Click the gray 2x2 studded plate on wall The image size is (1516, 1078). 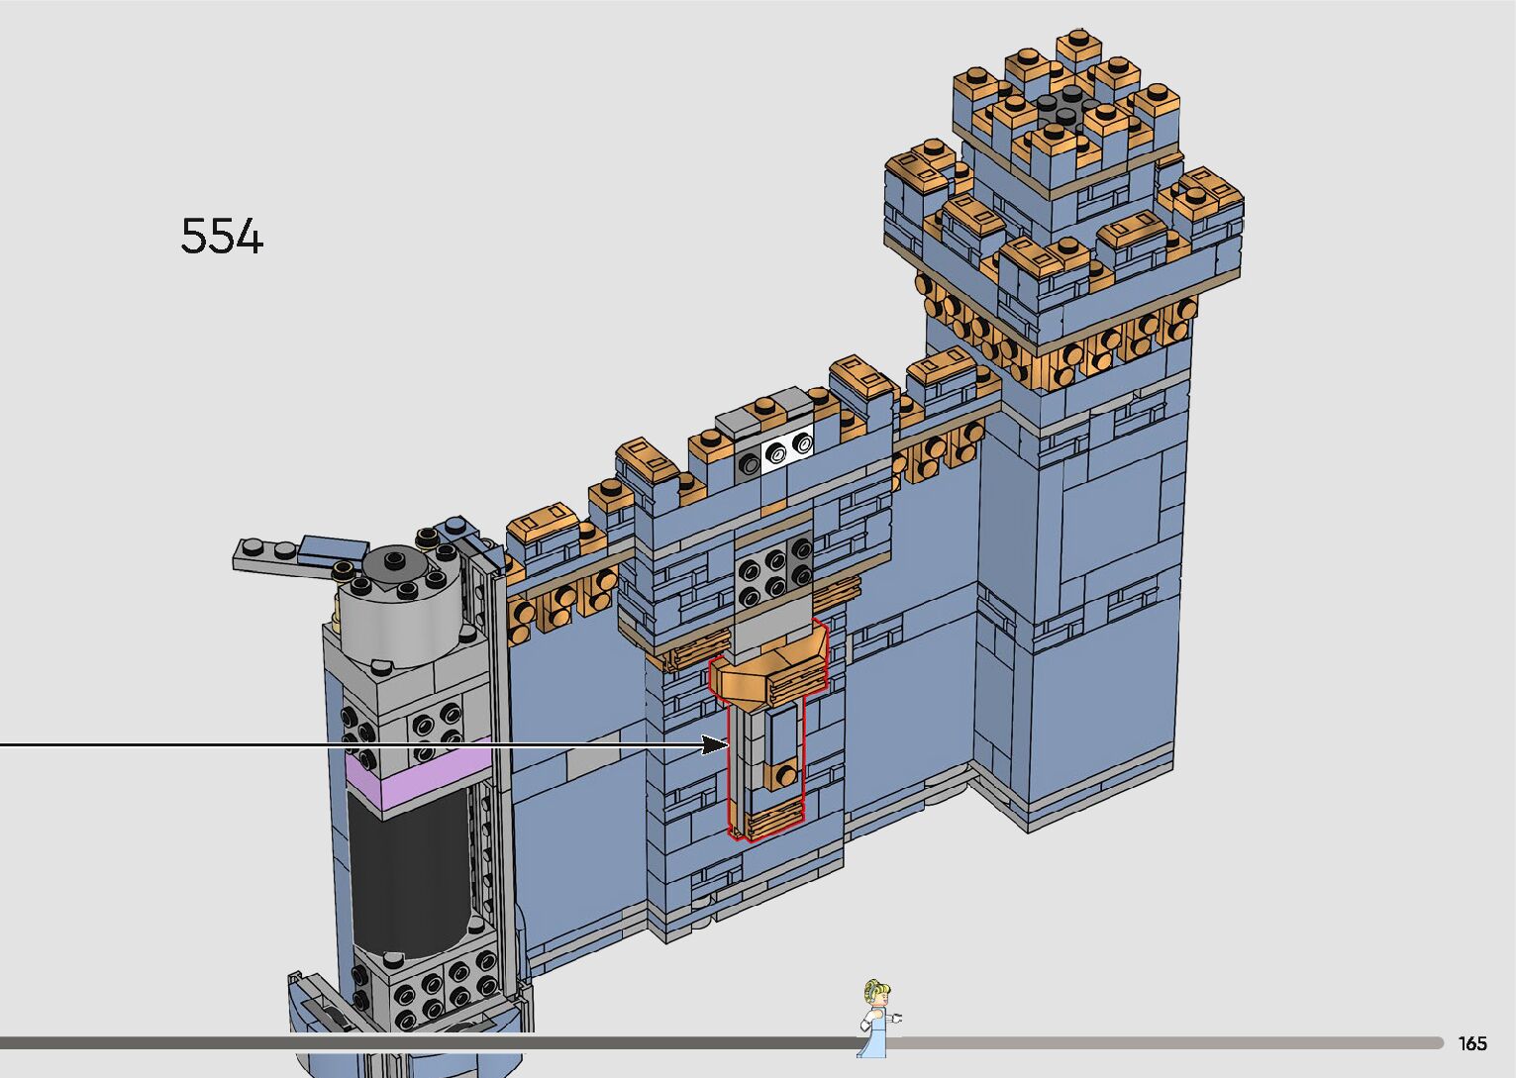click(774, 576)
